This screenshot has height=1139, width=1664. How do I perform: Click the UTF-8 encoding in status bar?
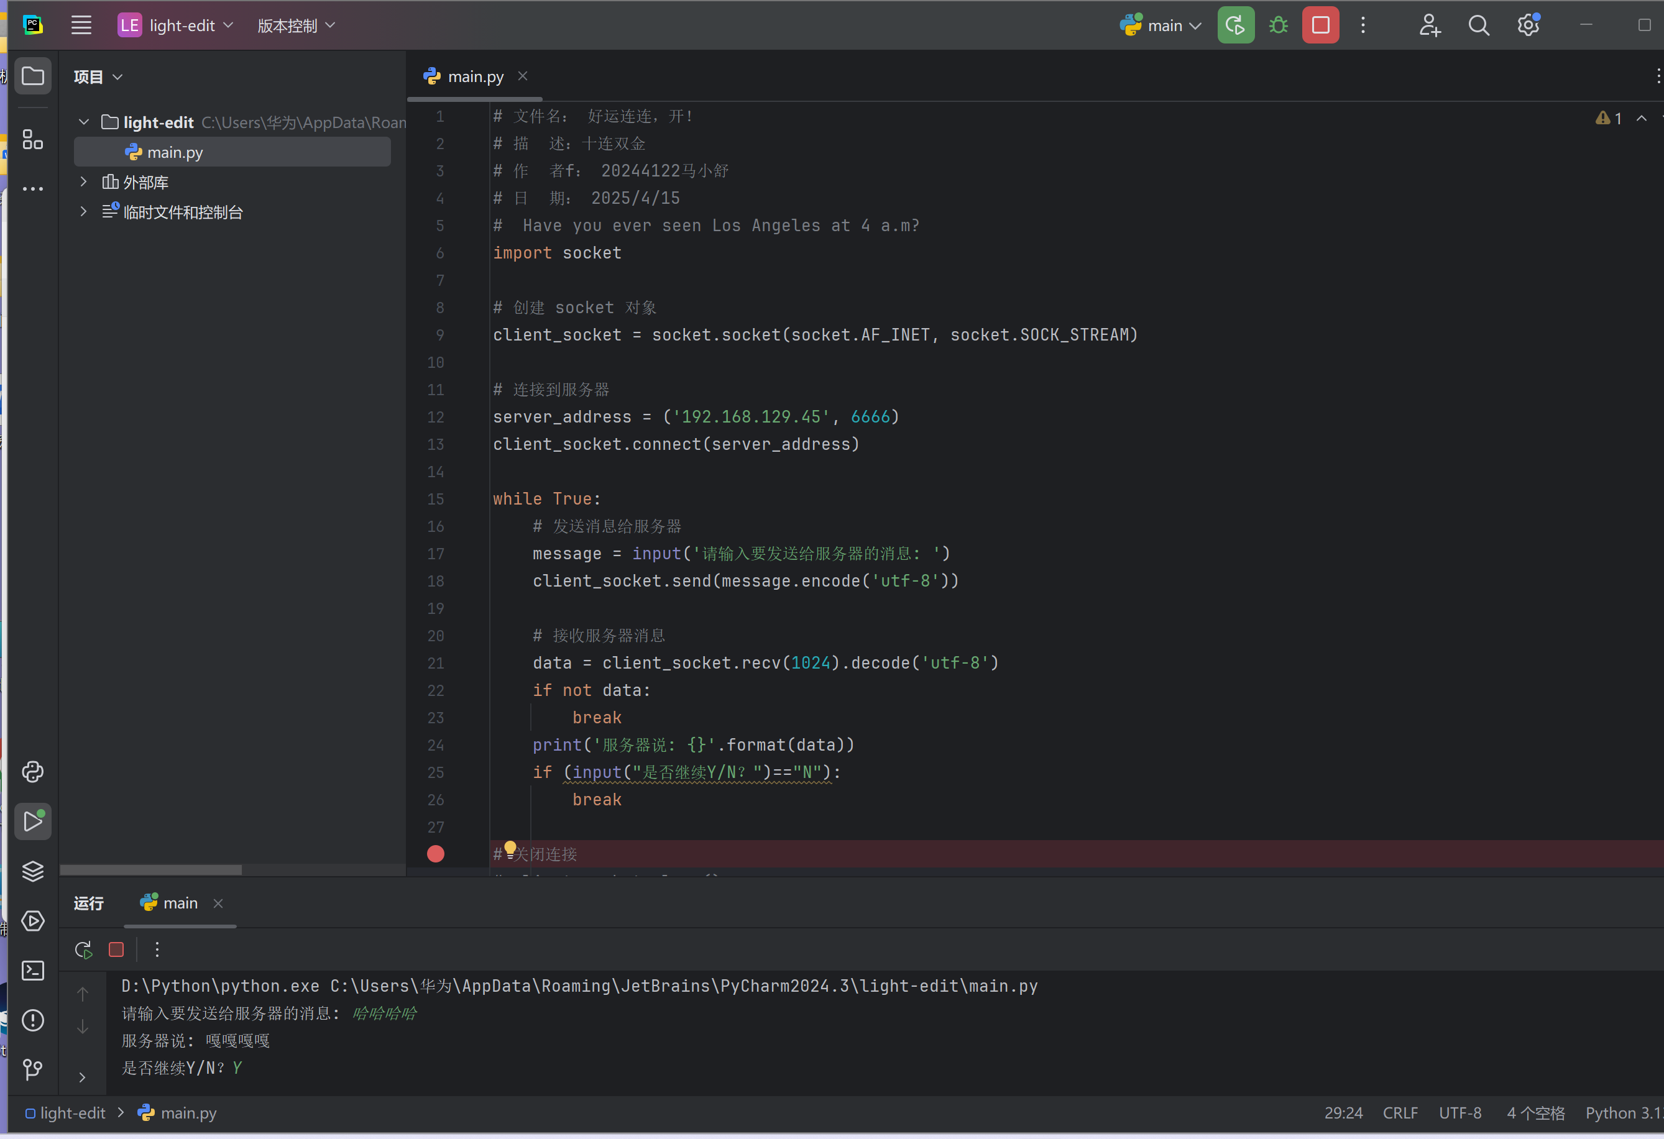(x=1460, y=1114)
